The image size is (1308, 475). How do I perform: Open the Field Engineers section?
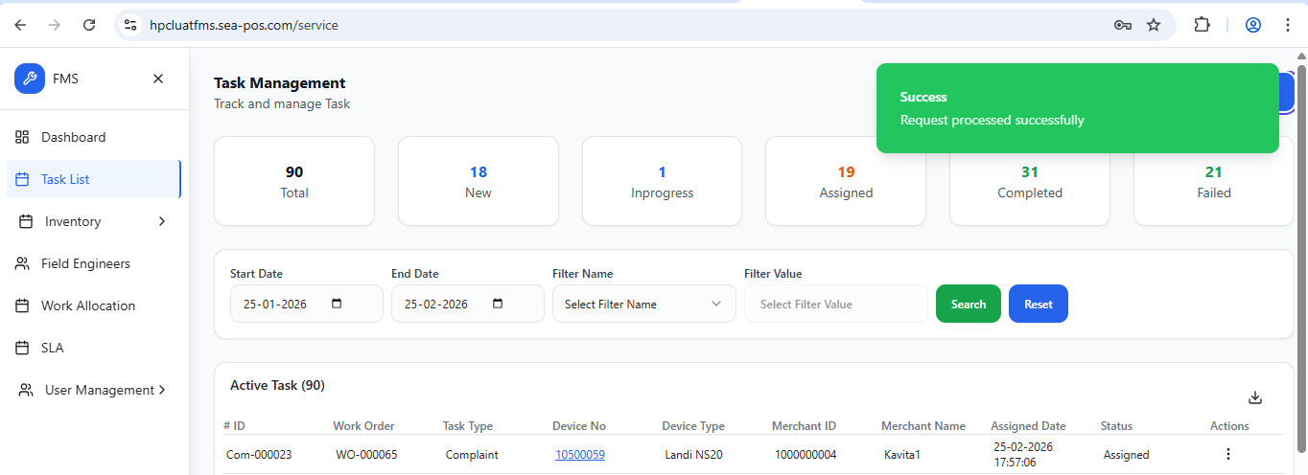tap(85, 263)
